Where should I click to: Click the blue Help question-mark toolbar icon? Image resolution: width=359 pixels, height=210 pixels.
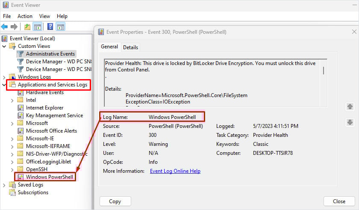pyautogui.click(x=50, y=27)
